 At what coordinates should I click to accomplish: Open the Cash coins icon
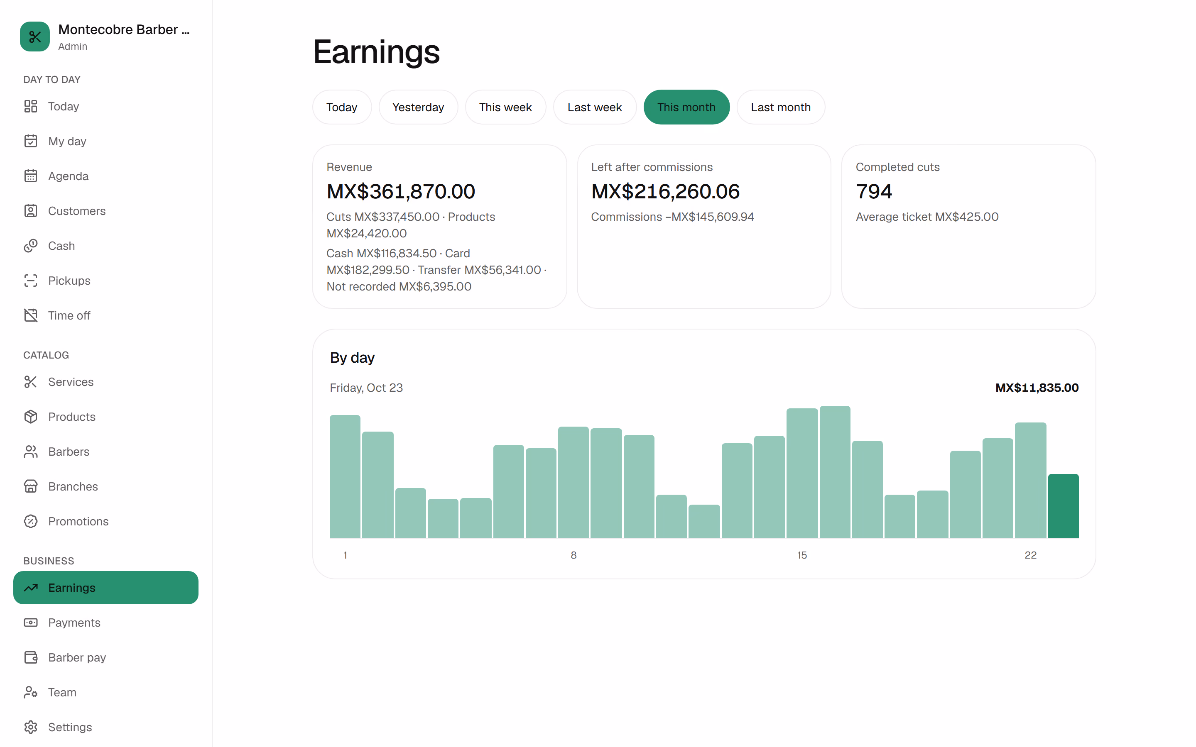tap(31, 246)
